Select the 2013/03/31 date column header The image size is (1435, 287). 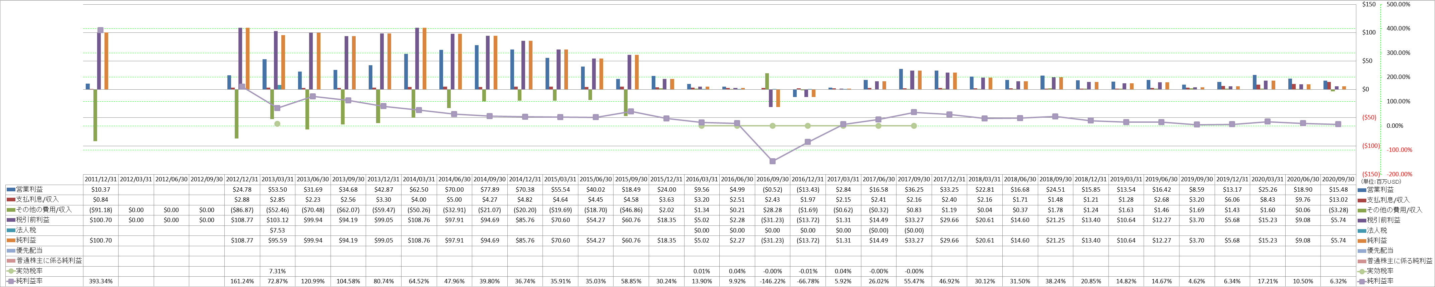(x=277, y=180)
